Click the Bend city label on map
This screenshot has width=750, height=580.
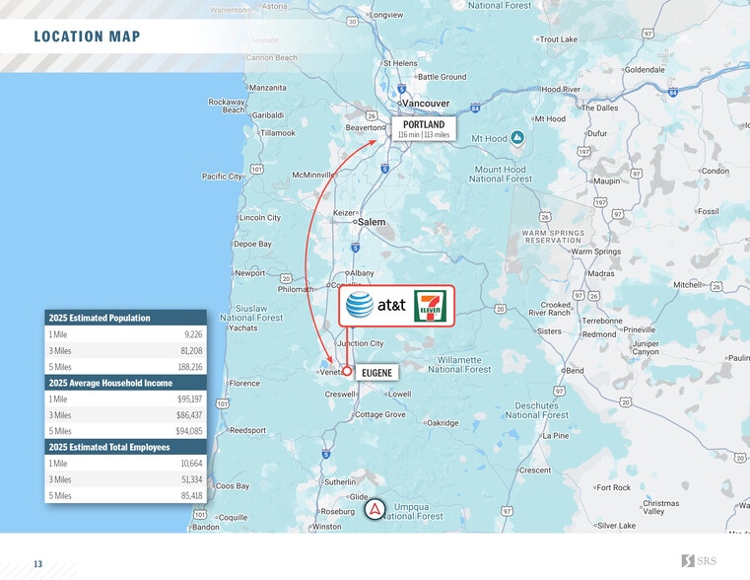point(574,371)
